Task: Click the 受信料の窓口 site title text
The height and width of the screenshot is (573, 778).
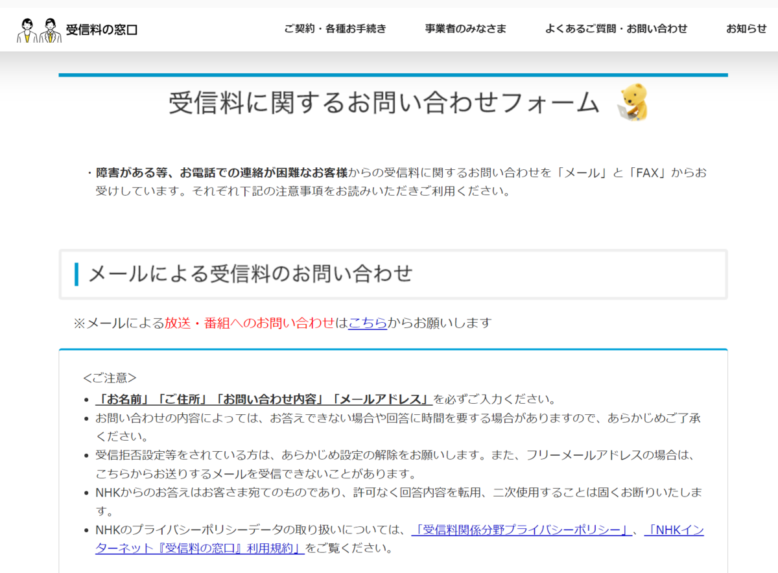Action: click(x=102, y=29)
